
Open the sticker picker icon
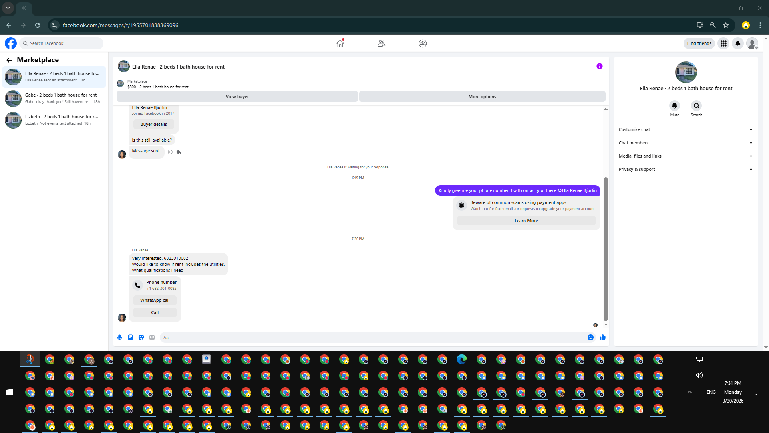pos(141,338)
